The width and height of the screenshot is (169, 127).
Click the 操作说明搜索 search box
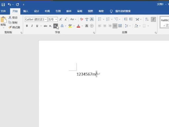click(x=123, y=11)
